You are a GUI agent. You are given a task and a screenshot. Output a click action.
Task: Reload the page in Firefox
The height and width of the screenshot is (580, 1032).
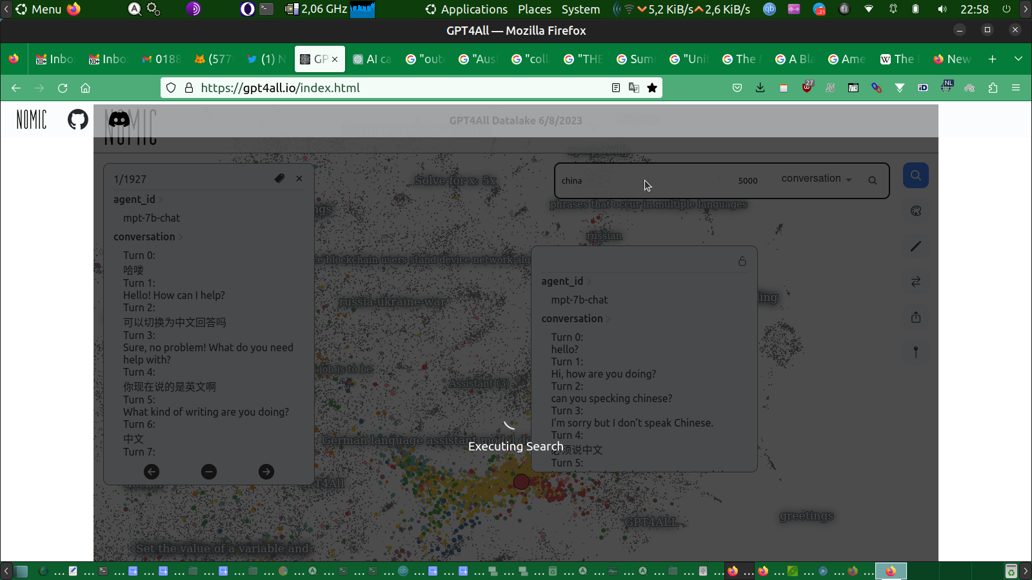click(x=63, y=88)
